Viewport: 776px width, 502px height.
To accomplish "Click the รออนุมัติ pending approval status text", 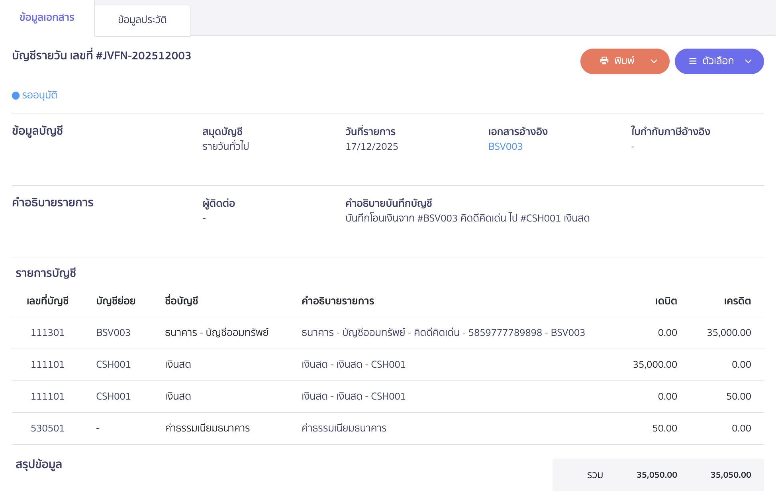I will point(39,95).
